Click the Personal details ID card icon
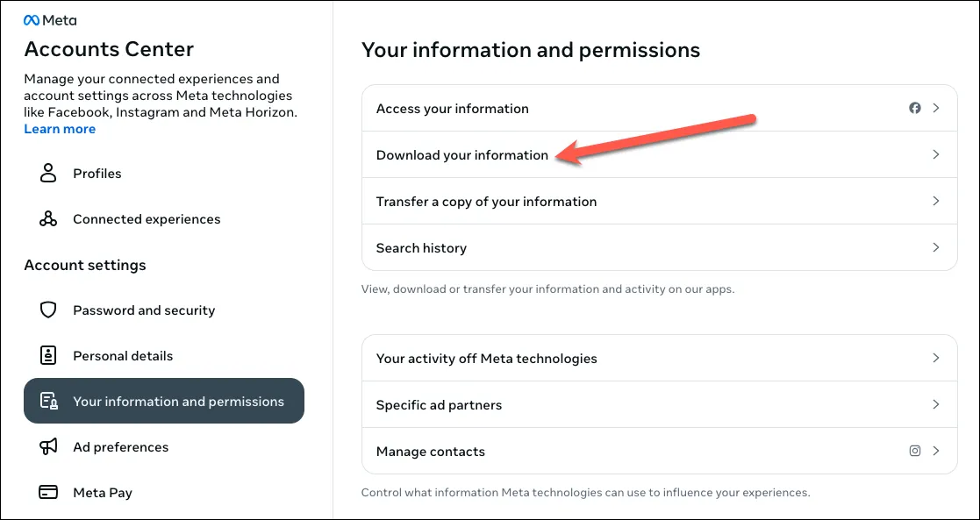Screen dimensions: 980x520 point(48,356)
